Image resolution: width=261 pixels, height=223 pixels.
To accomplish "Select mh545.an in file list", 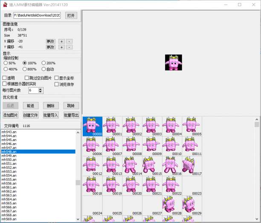I will pos(38,140).
